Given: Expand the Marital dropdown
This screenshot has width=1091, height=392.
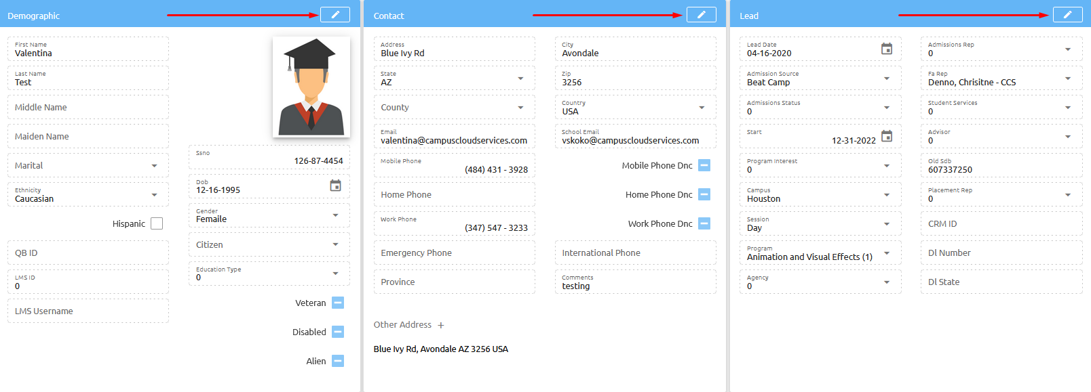Looking at the screenshot, I should coord(154,166).
